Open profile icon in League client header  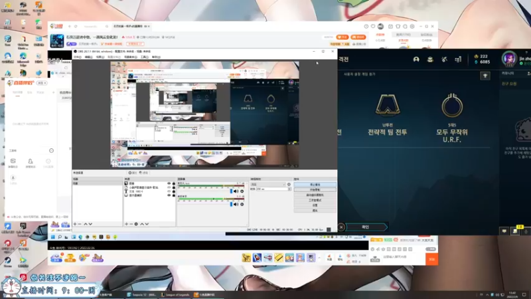point(416,59)
